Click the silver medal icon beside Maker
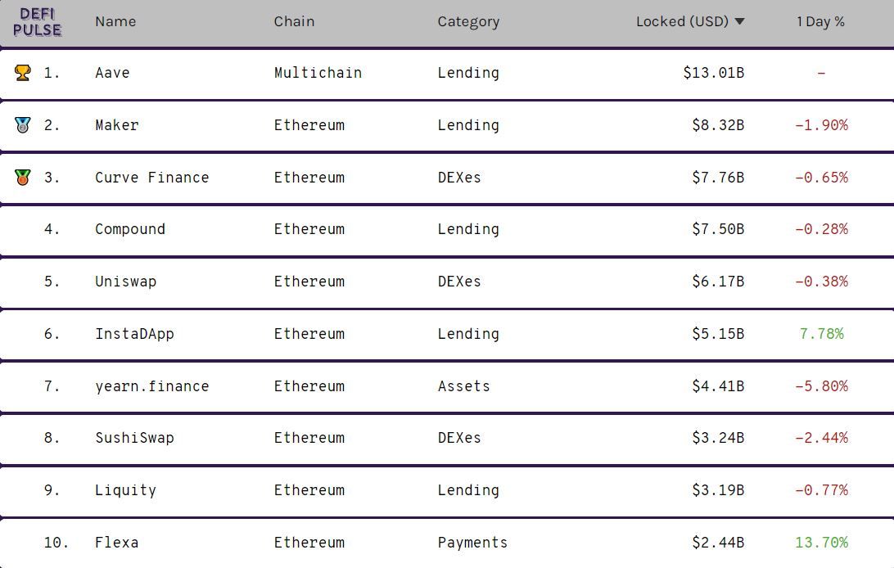 tap(23, 125)
